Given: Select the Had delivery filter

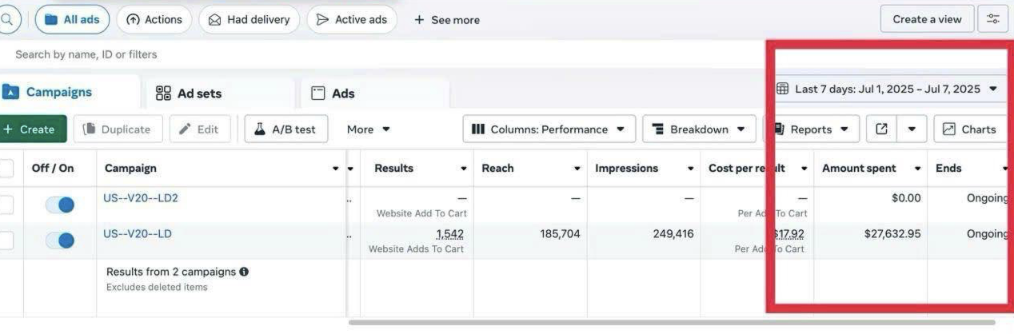Looking at the screenshot, I should point(249,19).
